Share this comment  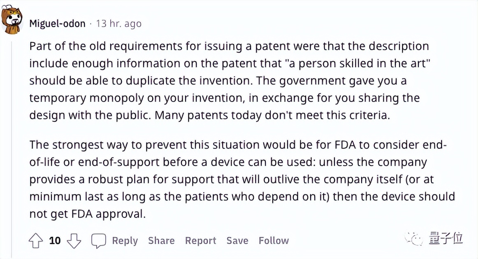[x=161, y=241]
